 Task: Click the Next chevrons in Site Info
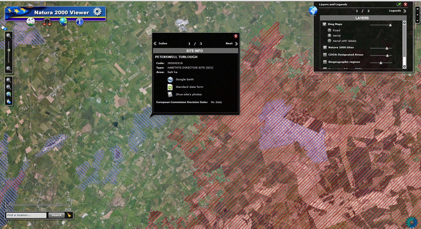click(236, 43)
